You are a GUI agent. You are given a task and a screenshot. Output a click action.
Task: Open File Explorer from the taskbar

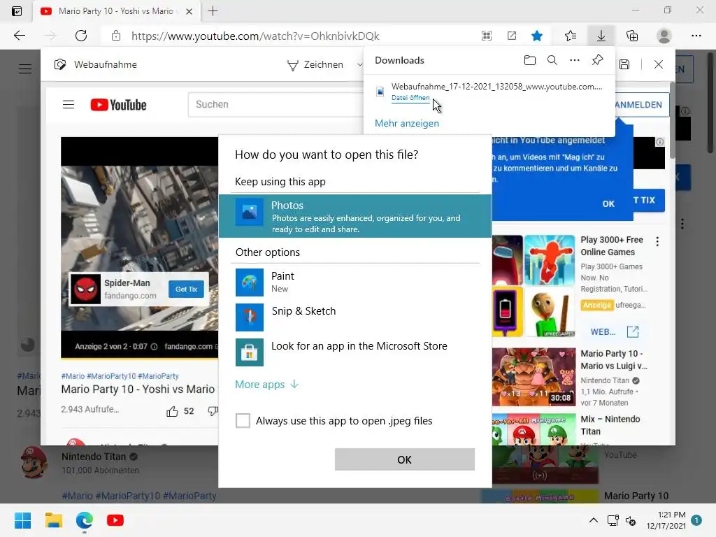pos(54,520)
